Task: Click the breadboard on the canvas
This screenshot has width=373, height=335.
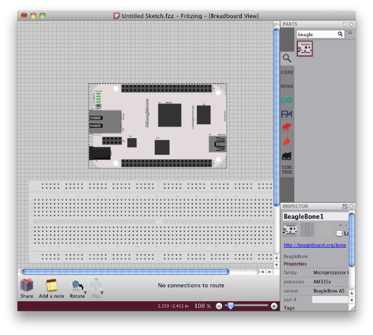Action: 152,221
